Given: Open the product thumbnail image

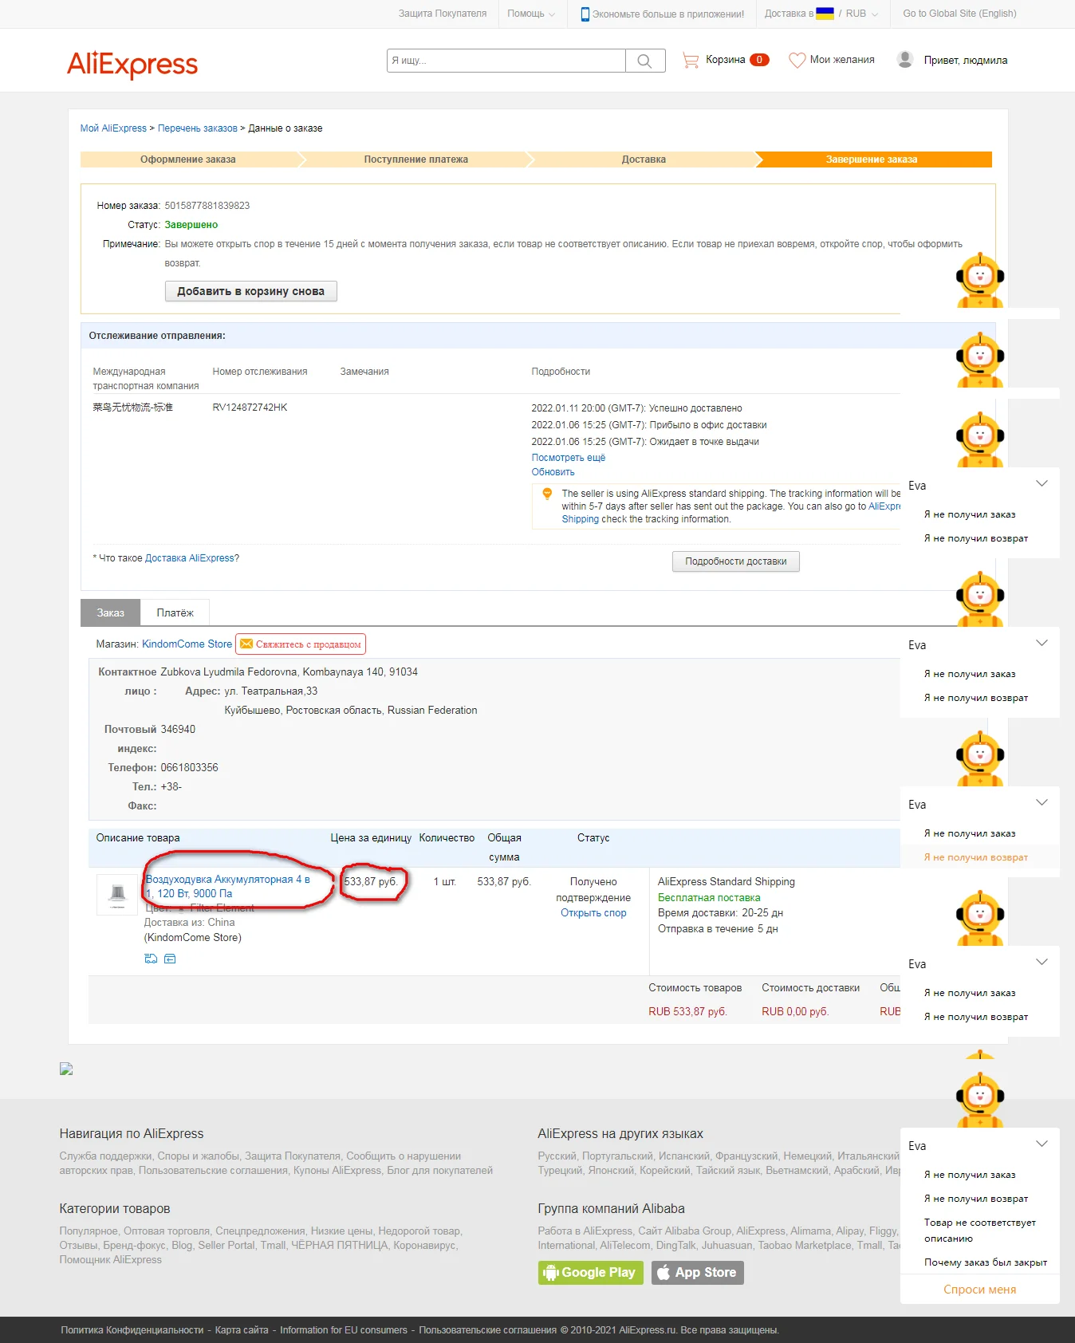Looking at the screenshot, I should [x=117, y=895].
